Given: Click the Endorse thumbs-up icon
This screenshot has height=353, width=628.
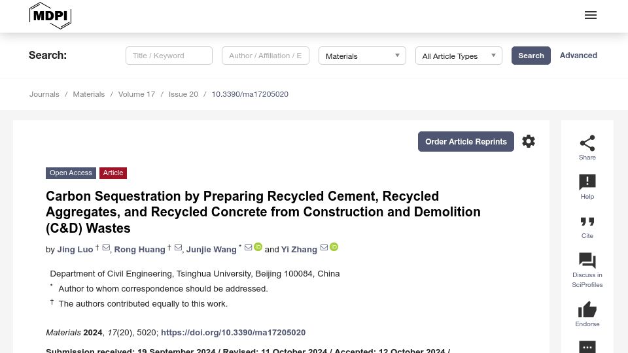Looking at the screenshot, I should click(587, 309).
